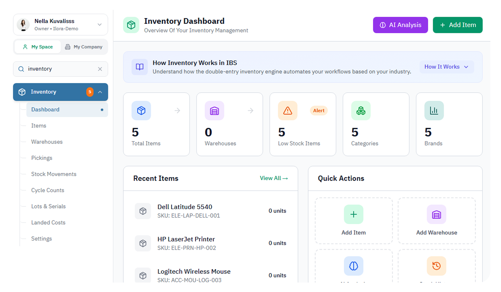Viewport: 501px width, 292px height.
Task: Click Dell Latitude 5540 item name
Action: [x=185, y=207]
